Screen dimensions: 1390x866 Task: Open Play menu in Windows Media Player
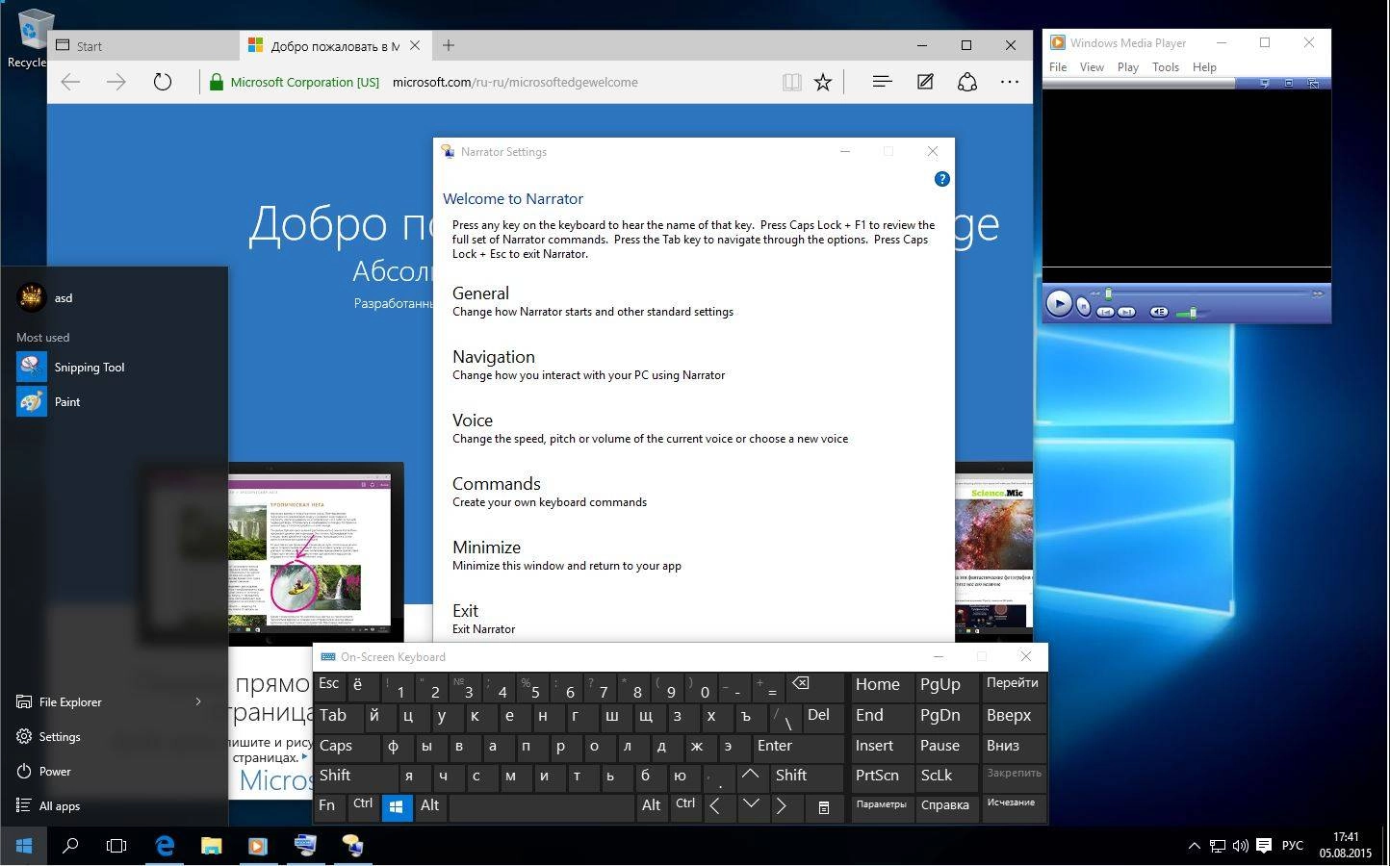coord(1128,67)
